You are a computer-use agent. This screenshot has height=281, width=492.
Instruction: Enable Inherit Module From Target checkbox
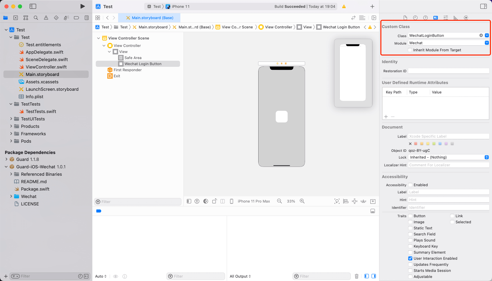click(410, 50)
